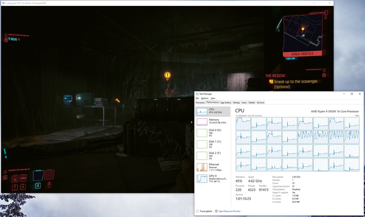Click the Cyberpunk 2077 window title icon
365x217 pixels.
(x=3, y=3)
